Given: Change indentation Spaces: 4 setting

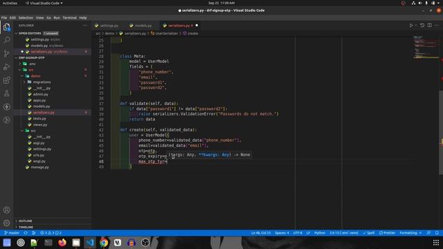Looking at the screenshot, I should point(282,233).
